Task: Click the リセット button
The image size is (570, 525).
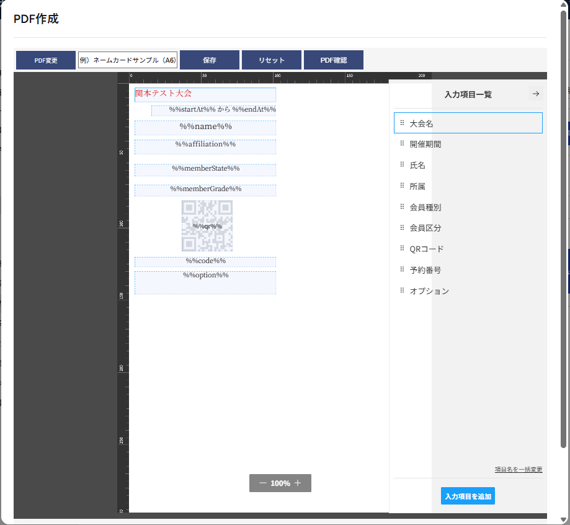Action: (271, 60)
